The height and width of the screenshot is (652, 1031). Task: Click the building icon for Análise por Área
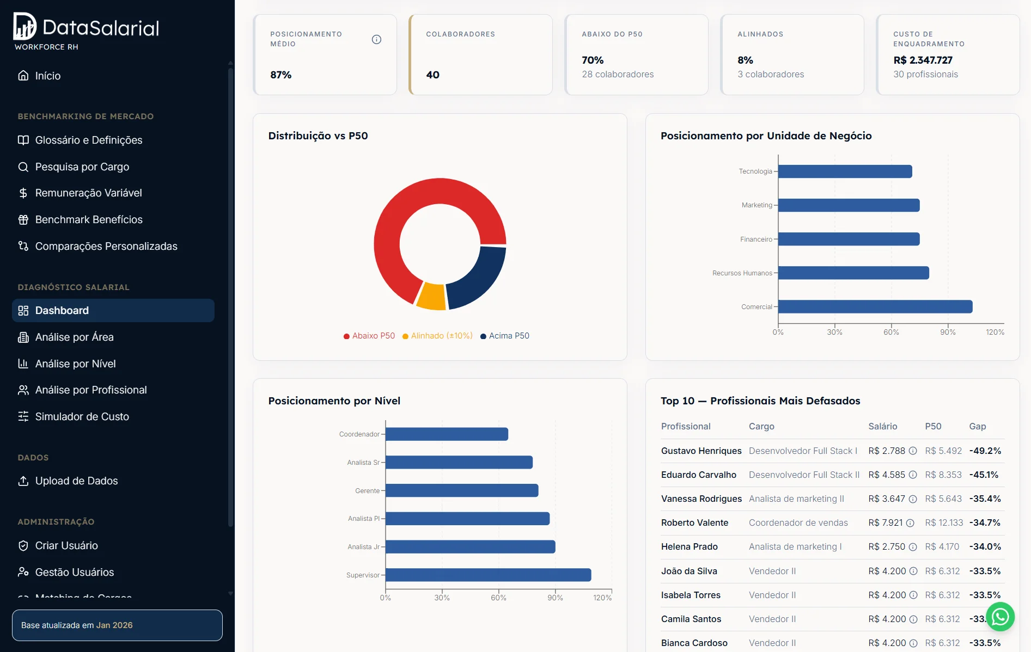(x=23, y=337)
